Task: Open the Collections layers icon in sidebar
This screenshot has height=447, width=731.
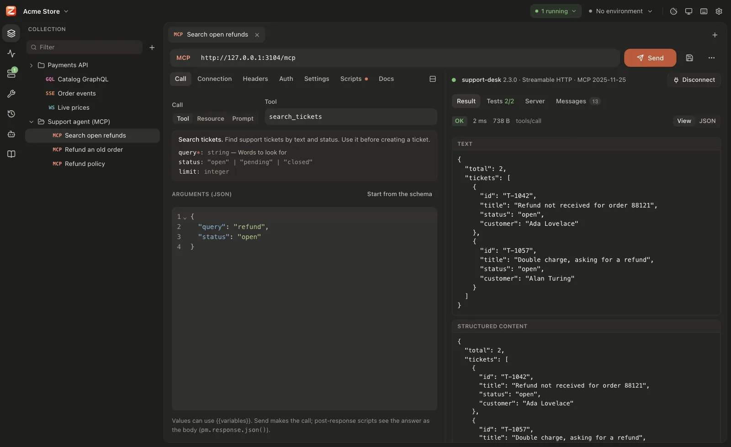Action: [11, 33]
